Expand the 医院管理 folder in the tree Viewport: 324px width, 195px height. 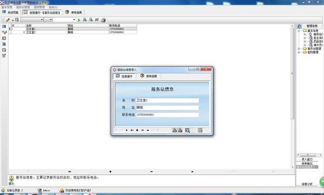pyautogui.click(x=299, y=52)
